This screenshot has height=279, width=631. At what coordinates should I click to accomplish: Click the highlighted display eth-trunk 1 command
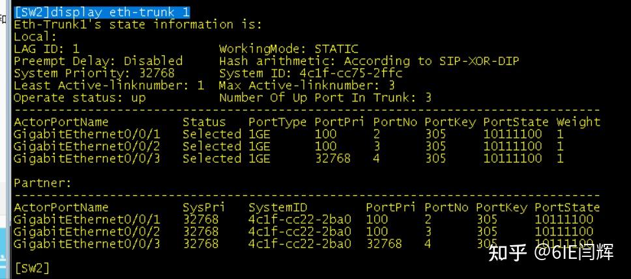pos(102,12)
